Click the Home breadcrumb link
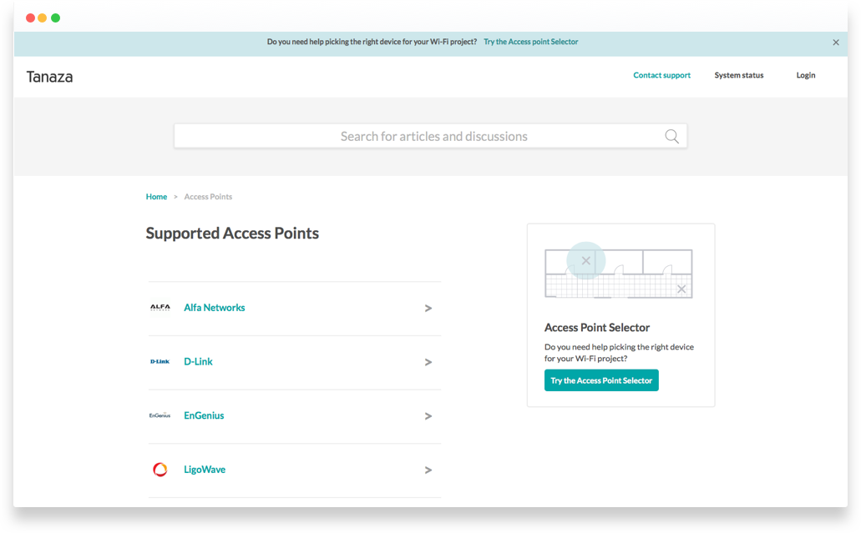 point(156,196)
